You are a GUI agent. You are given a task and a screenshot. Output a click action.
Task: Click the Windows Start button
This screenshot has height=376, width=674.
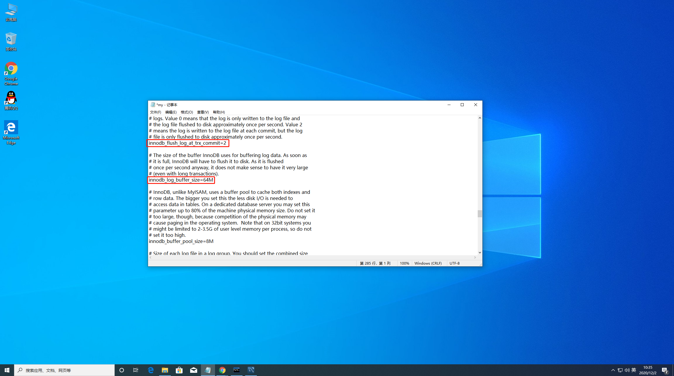click(x=7, y=370)
